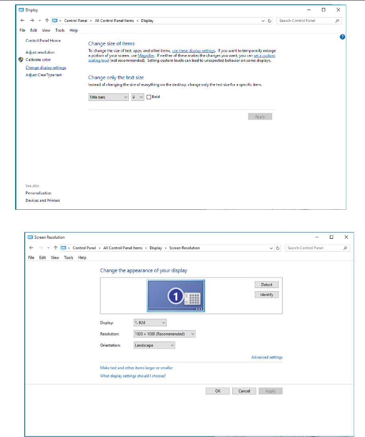The height and width of the screenshot is (437, 365).
Task: Click Apply button in Display window
Action: 260,116
